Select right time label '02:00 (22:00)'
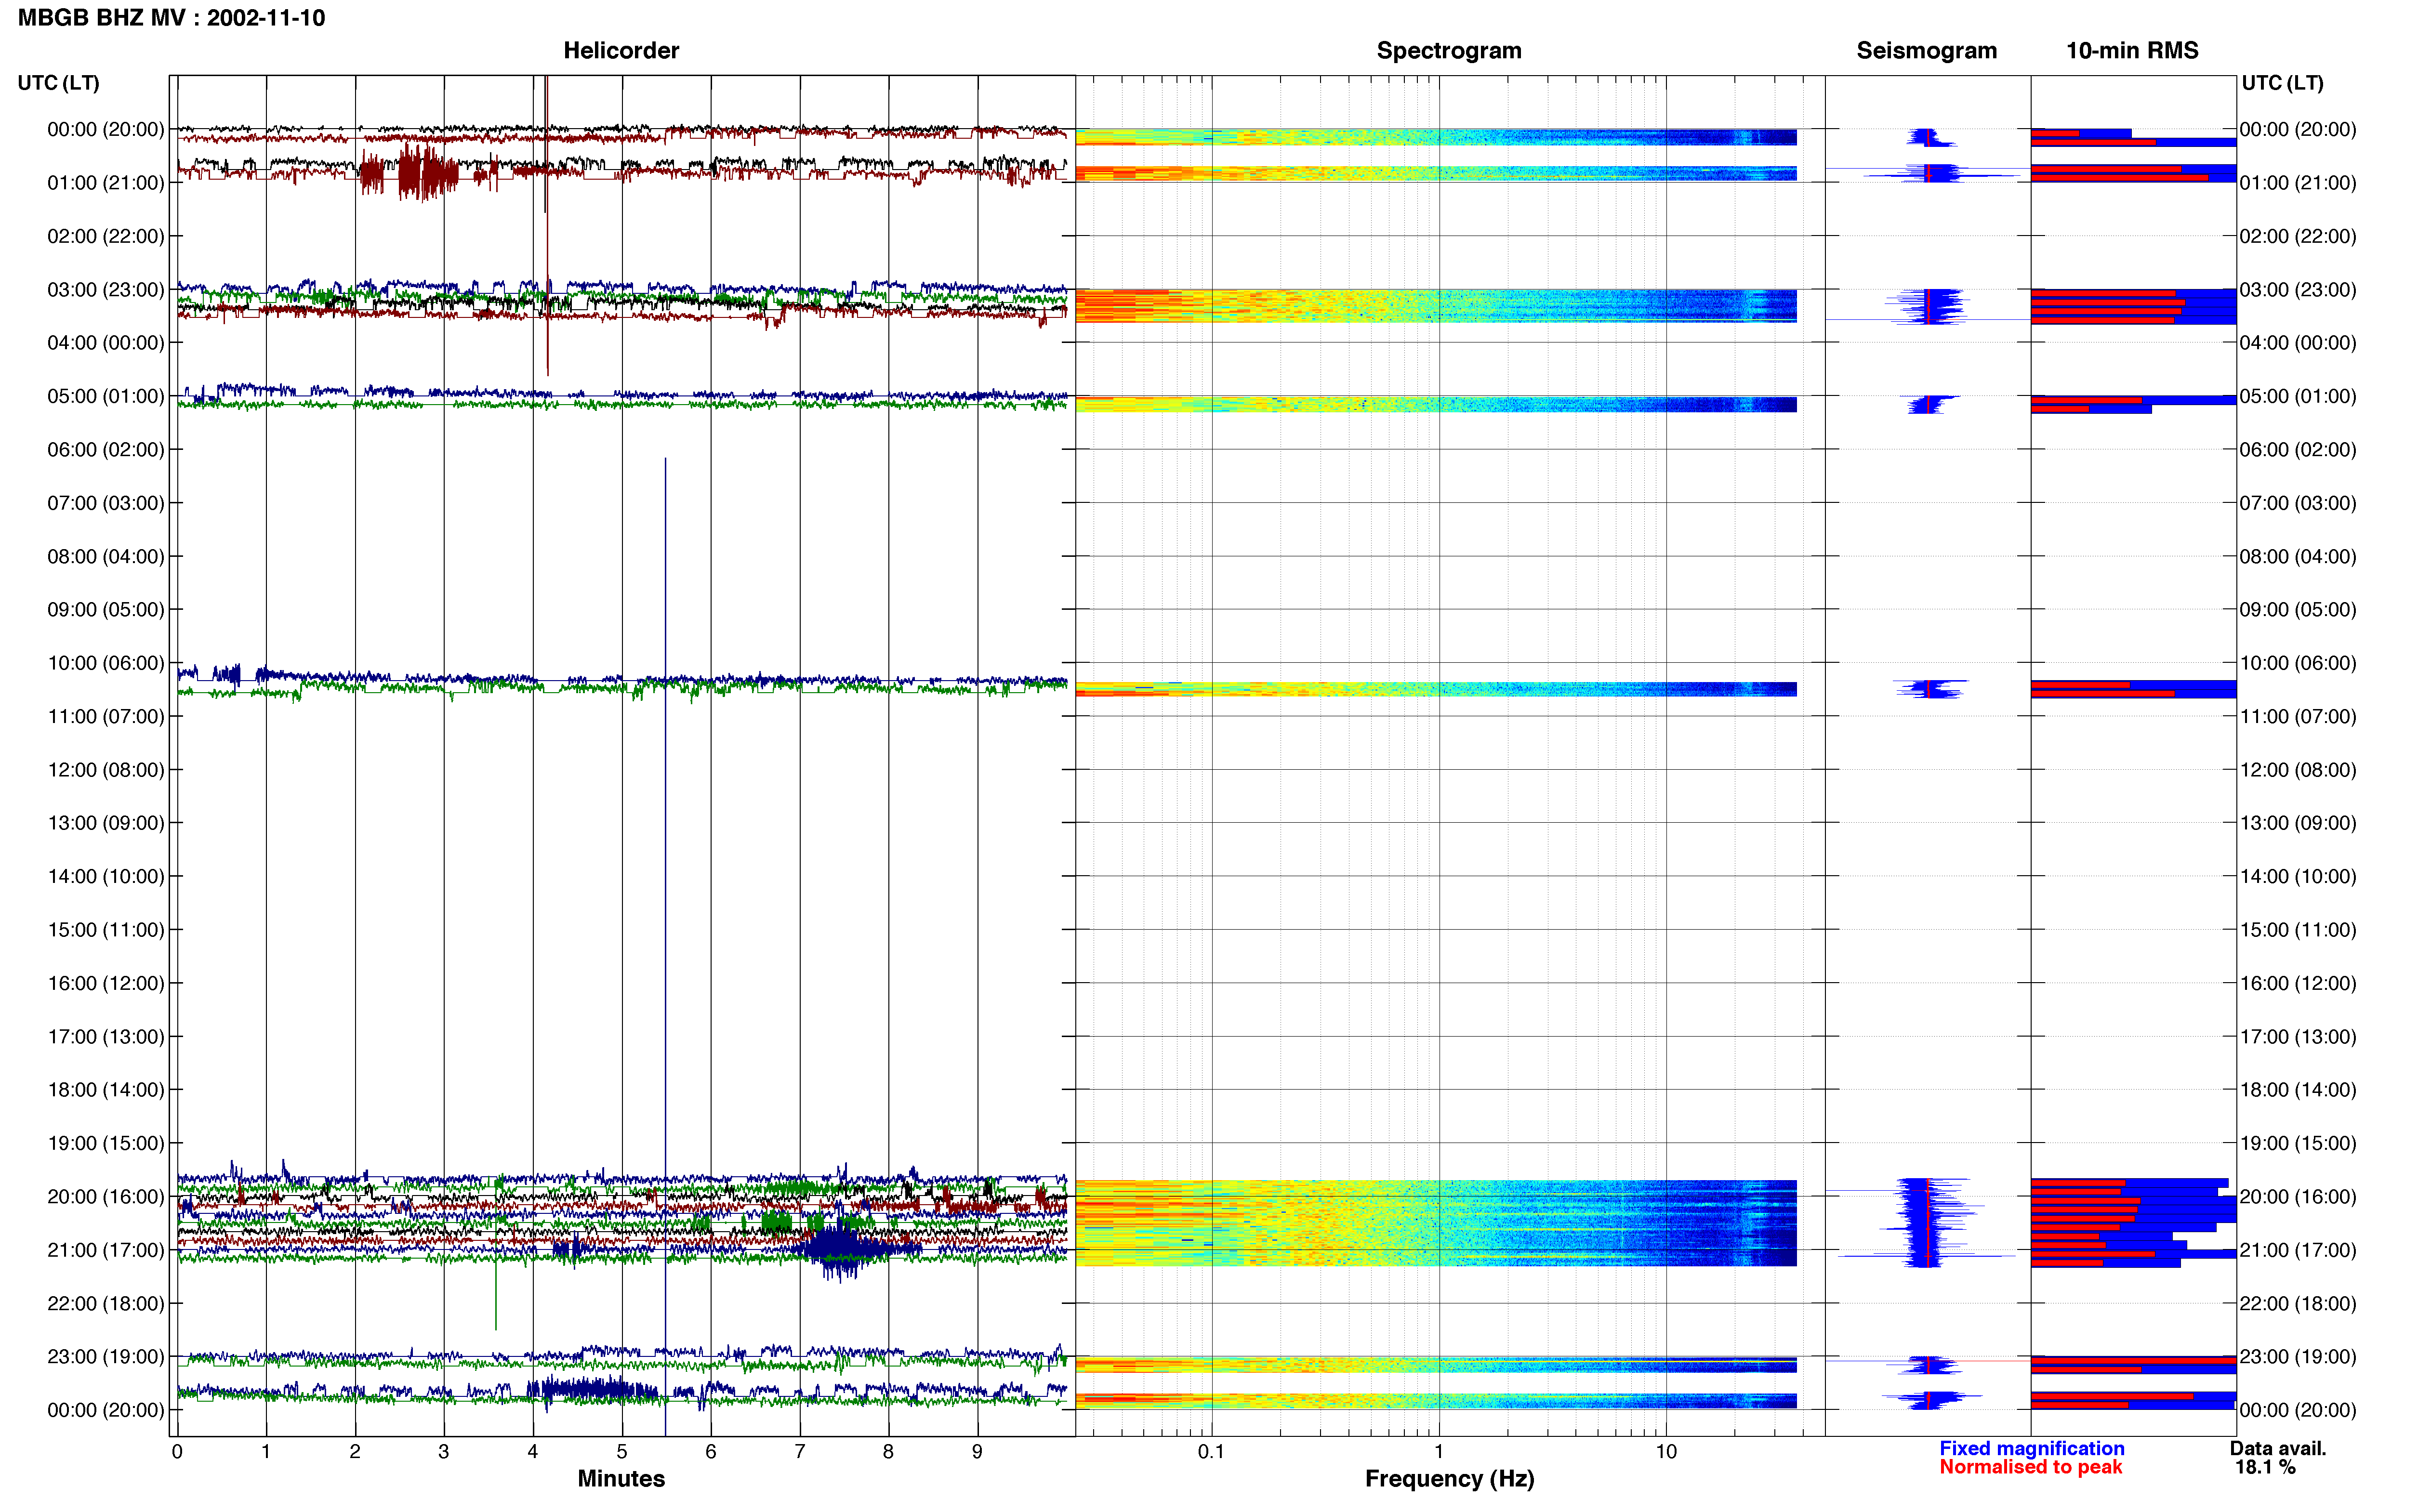Image resolution: width=2418 pixels, height=1512 pixels. [2298, 237]
